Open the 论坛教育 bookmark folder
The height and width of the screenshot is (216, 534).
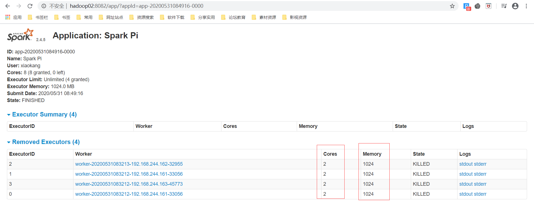pos(233,17)
